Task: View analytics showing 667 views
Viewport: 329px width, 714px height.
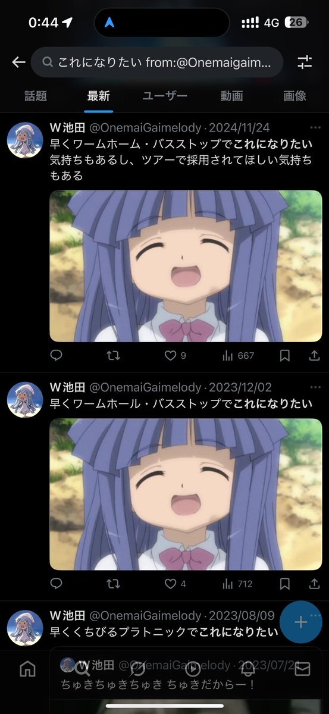Action: coord(237,355)
